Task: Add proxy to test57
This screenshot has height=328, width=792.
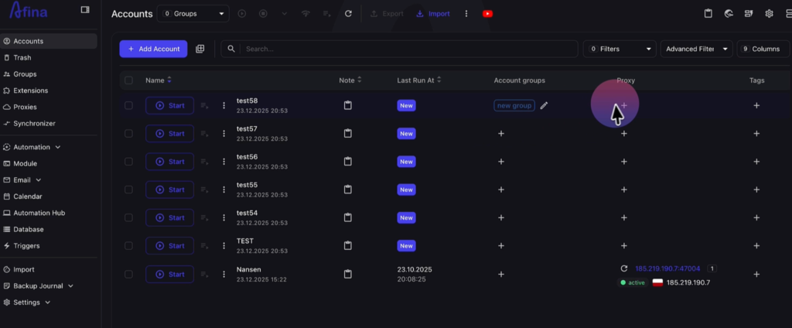Action: click(x=624, y=133)
